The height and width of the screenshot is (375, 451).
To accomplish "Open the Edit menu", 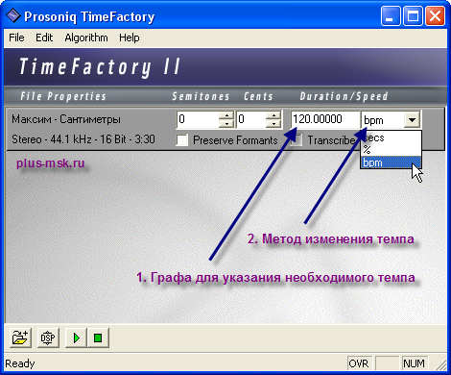I will (44, 37).
